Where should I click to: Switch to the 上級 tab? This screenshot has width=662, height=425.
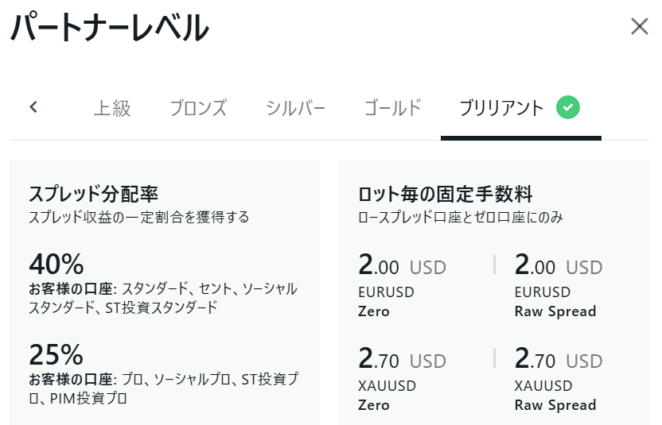(x=111, y=108)
